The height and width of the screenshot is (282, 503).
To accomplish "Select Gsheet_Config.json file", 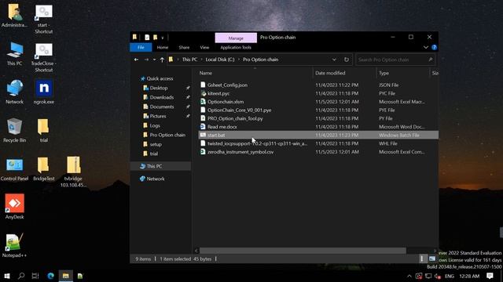I will (227, 85).
